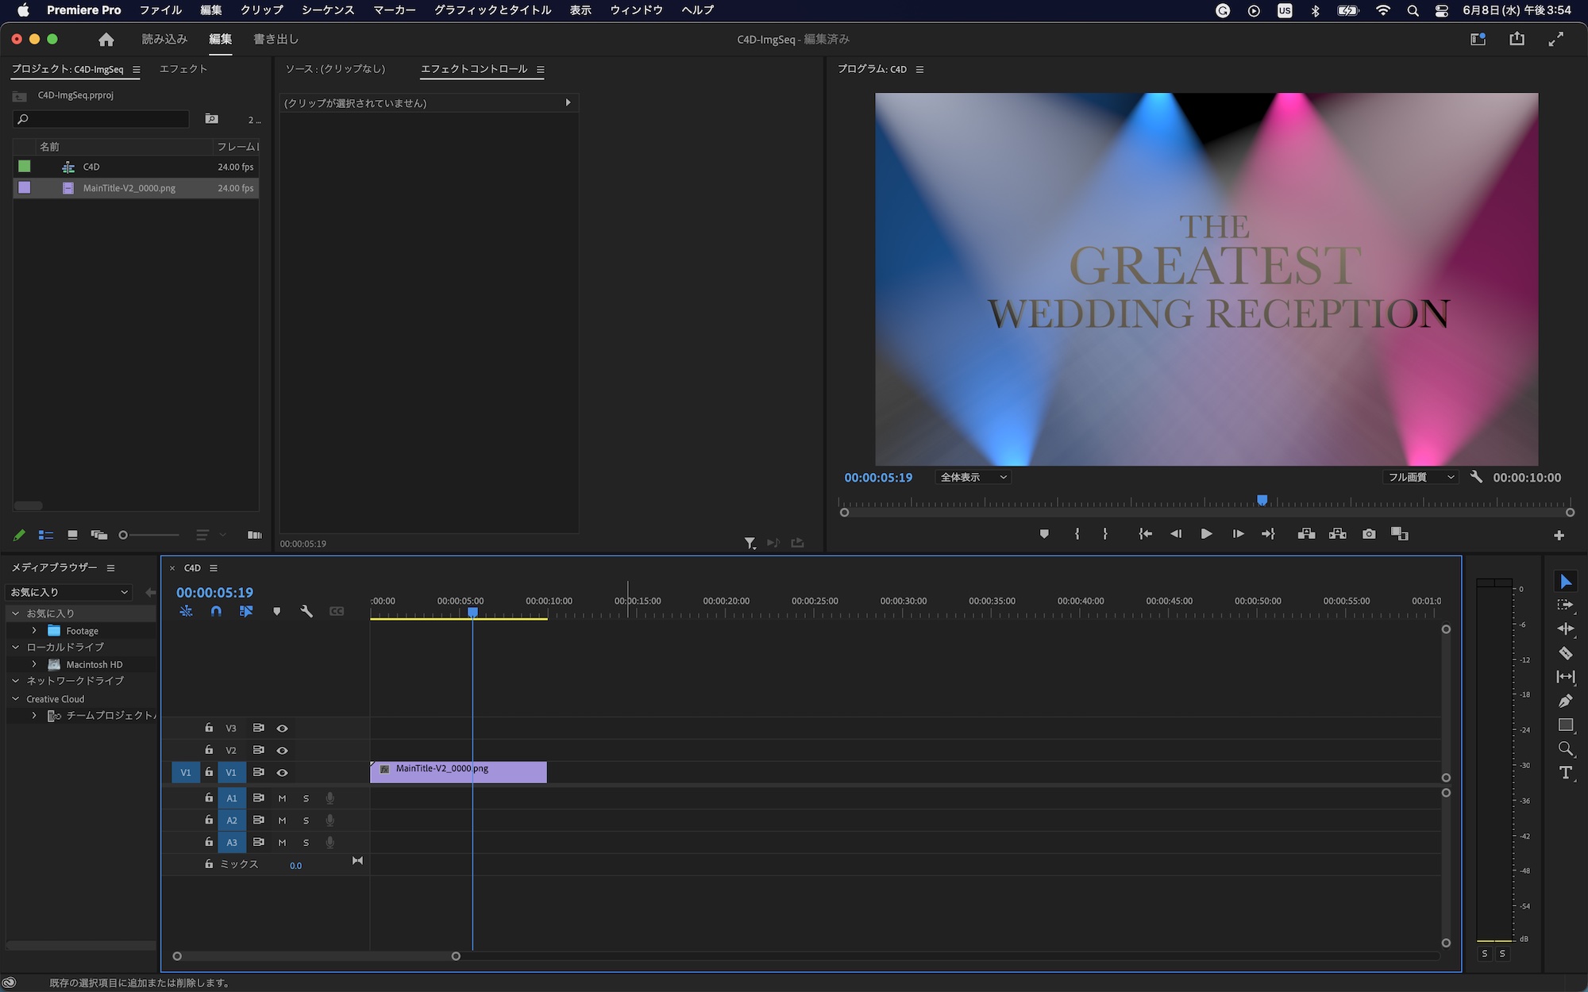The height and width of the screenshot is (992, 1588).
Task: Open timeline display settings wrench
Action: (x=306, y=611)
